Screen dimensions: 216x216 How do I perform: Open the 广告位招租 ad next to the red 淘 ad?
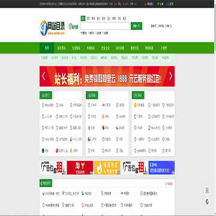point(53,167)
